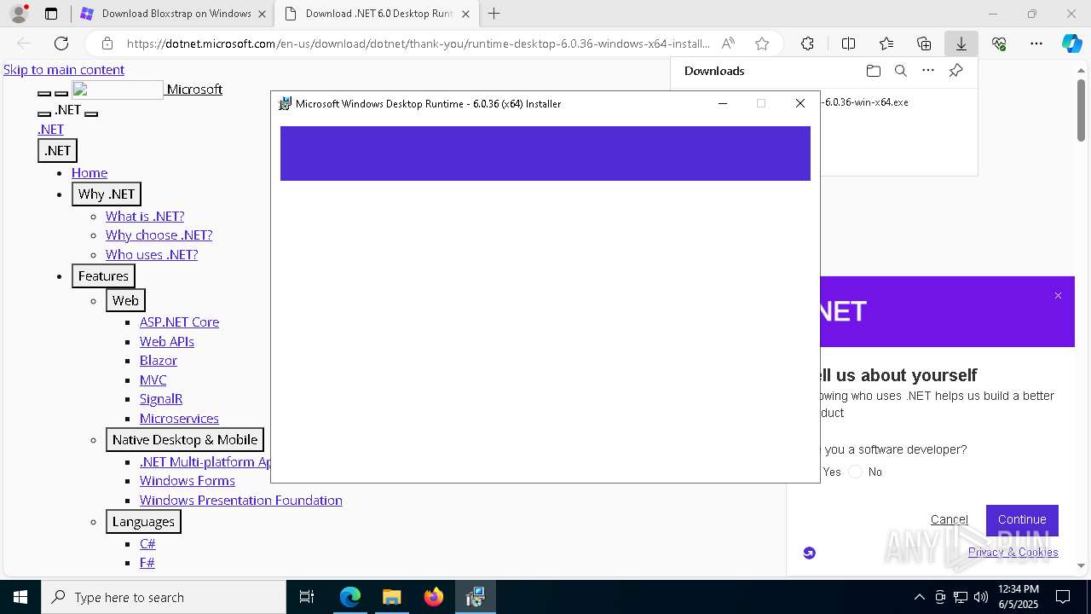Follow Skip to main content link
The height and width of the screenshot is (614, 1091).
coord(64,70)
